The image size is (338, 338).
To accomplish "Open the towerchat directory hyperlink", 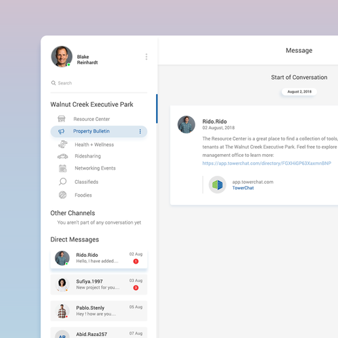I will tap(267, 163).
